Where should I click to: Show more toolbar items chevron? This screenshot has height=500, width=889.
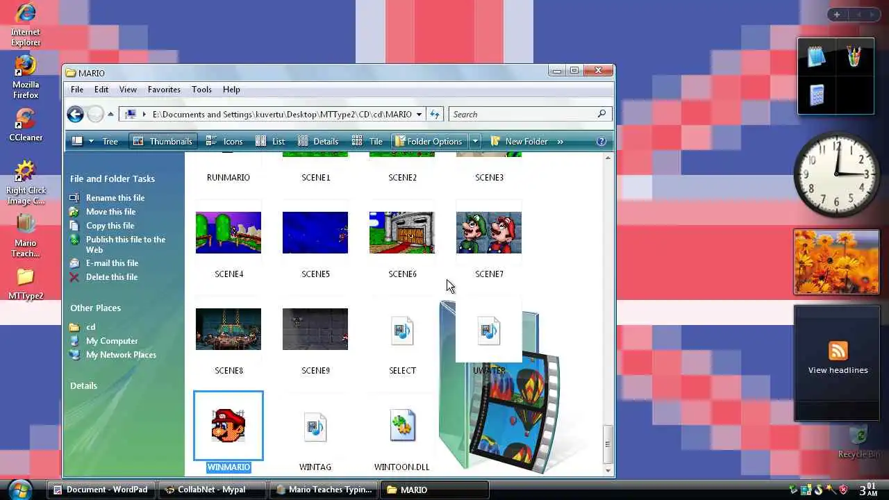coord(560,141)
